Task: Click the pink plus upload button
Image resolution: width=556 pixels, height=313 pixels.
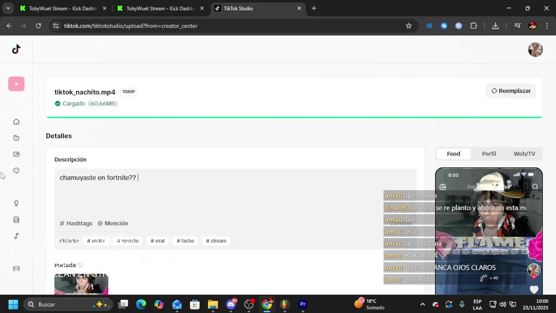Action: (x=16, y=84)
